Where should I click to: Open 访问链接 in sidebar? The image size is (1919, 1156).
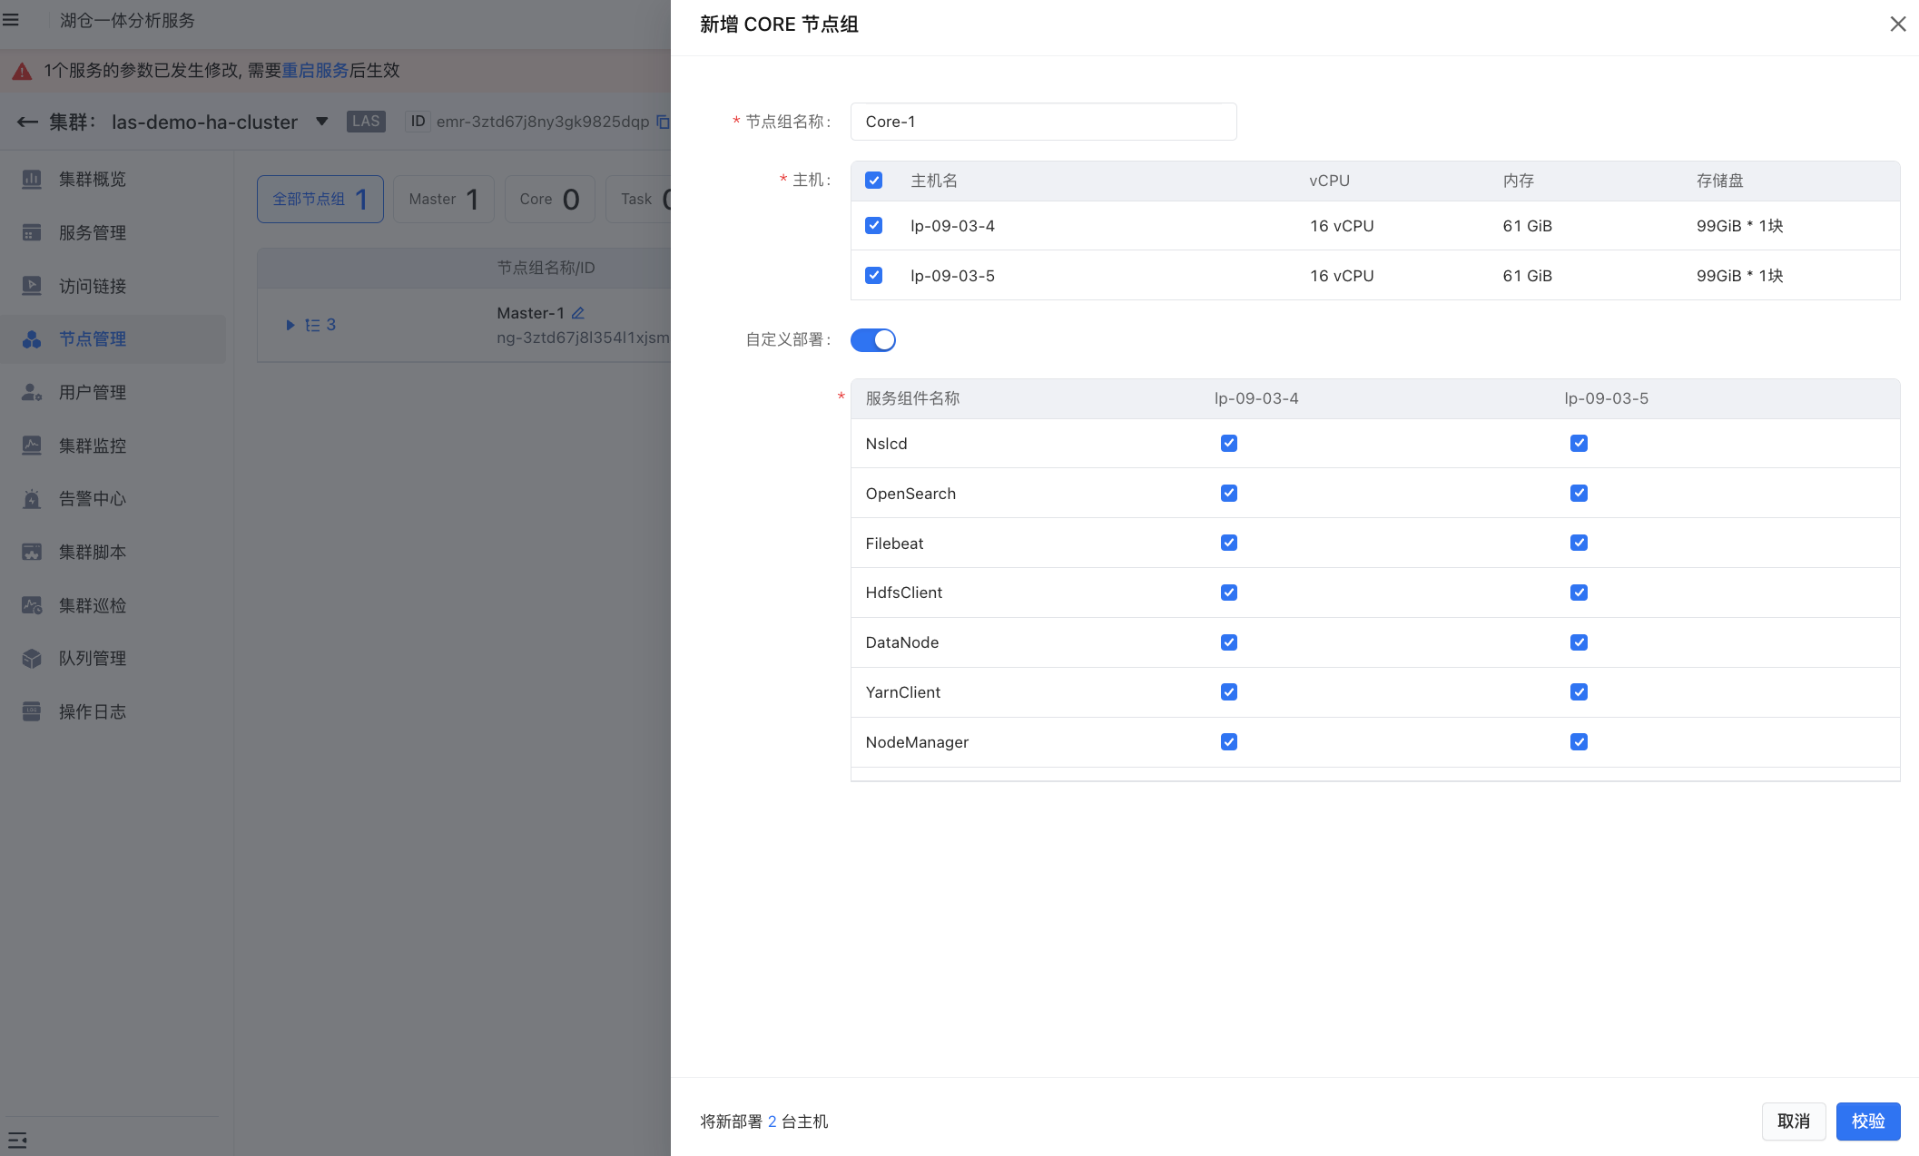(x=93, y=286)
